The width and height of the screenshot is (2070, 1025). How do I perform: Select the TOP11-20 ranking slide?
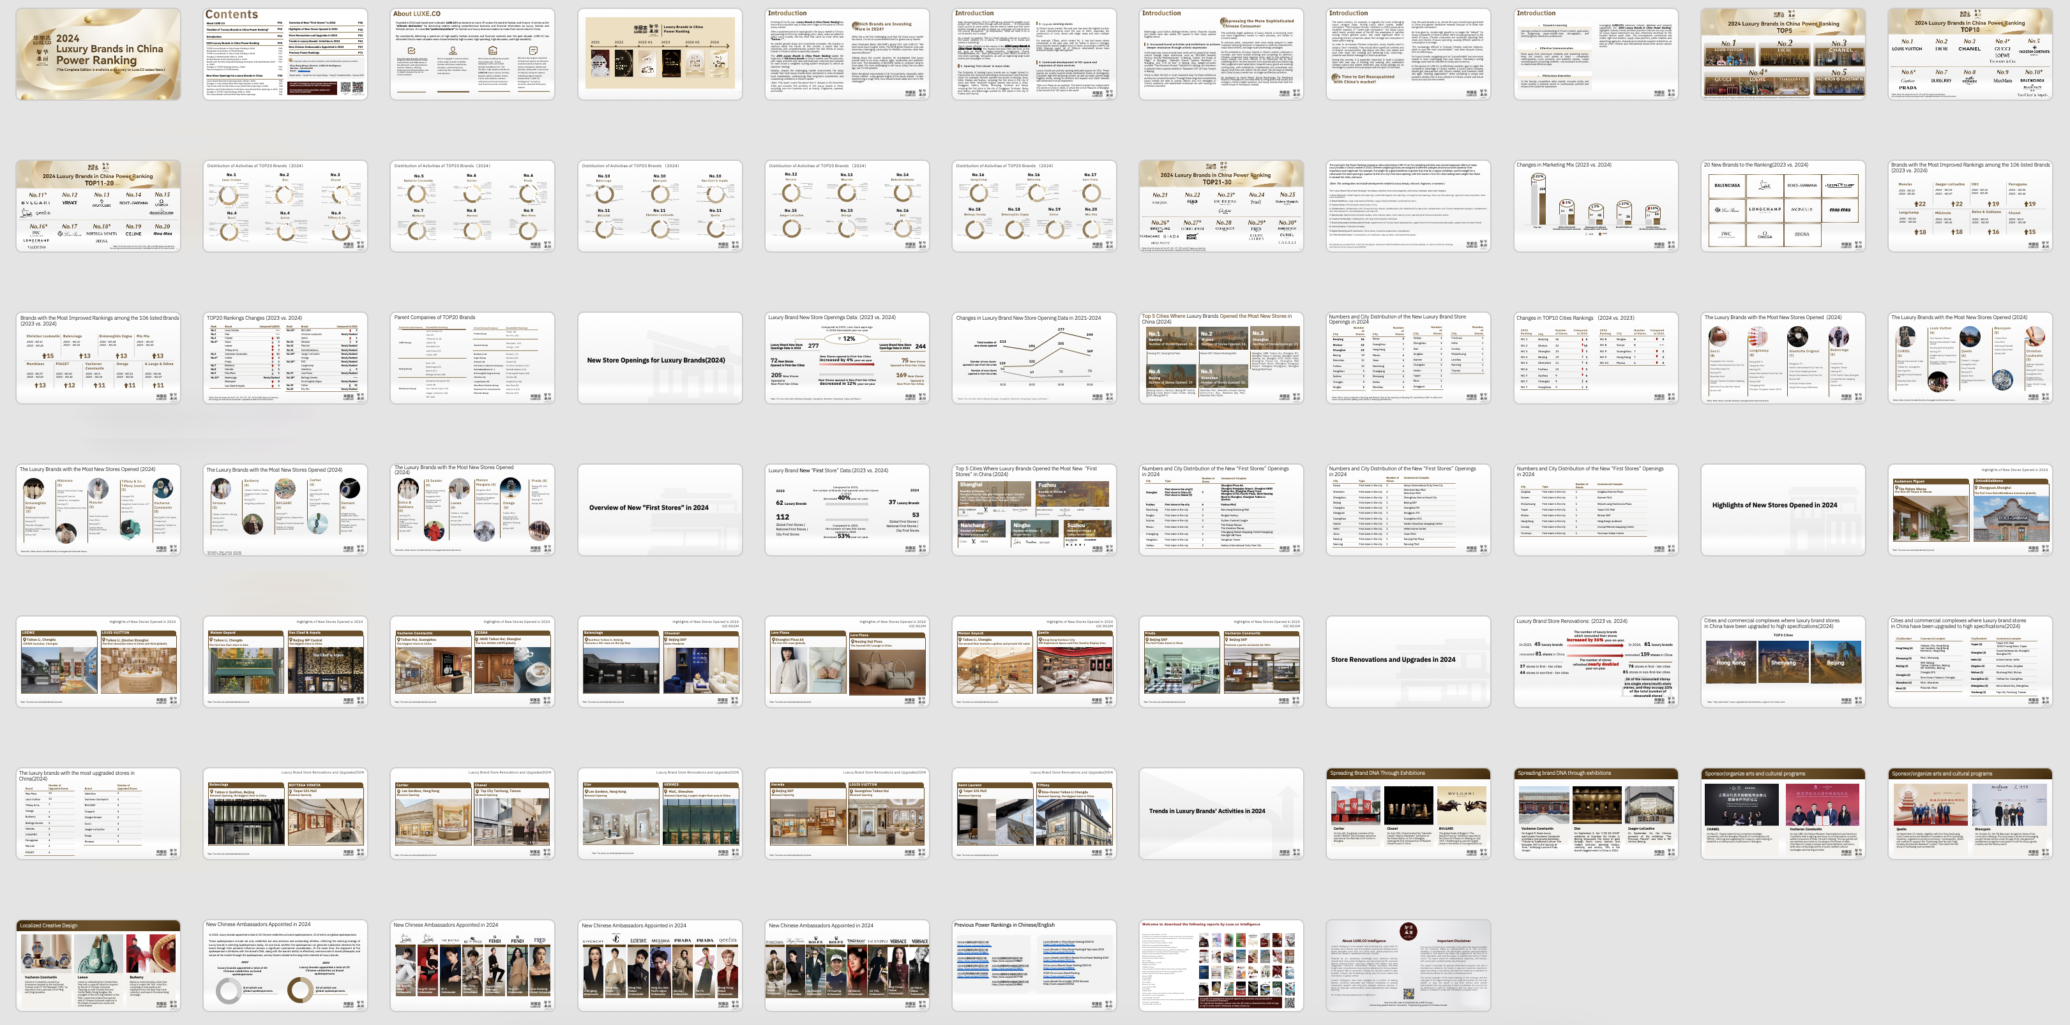pyautogui.click(x=98, y=206)
